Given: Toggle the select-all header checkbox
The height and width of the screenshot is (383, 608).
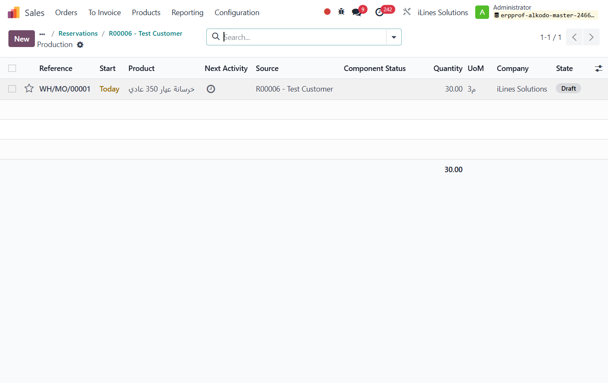Looking at the screenshot, I should [x=12, y=68].
